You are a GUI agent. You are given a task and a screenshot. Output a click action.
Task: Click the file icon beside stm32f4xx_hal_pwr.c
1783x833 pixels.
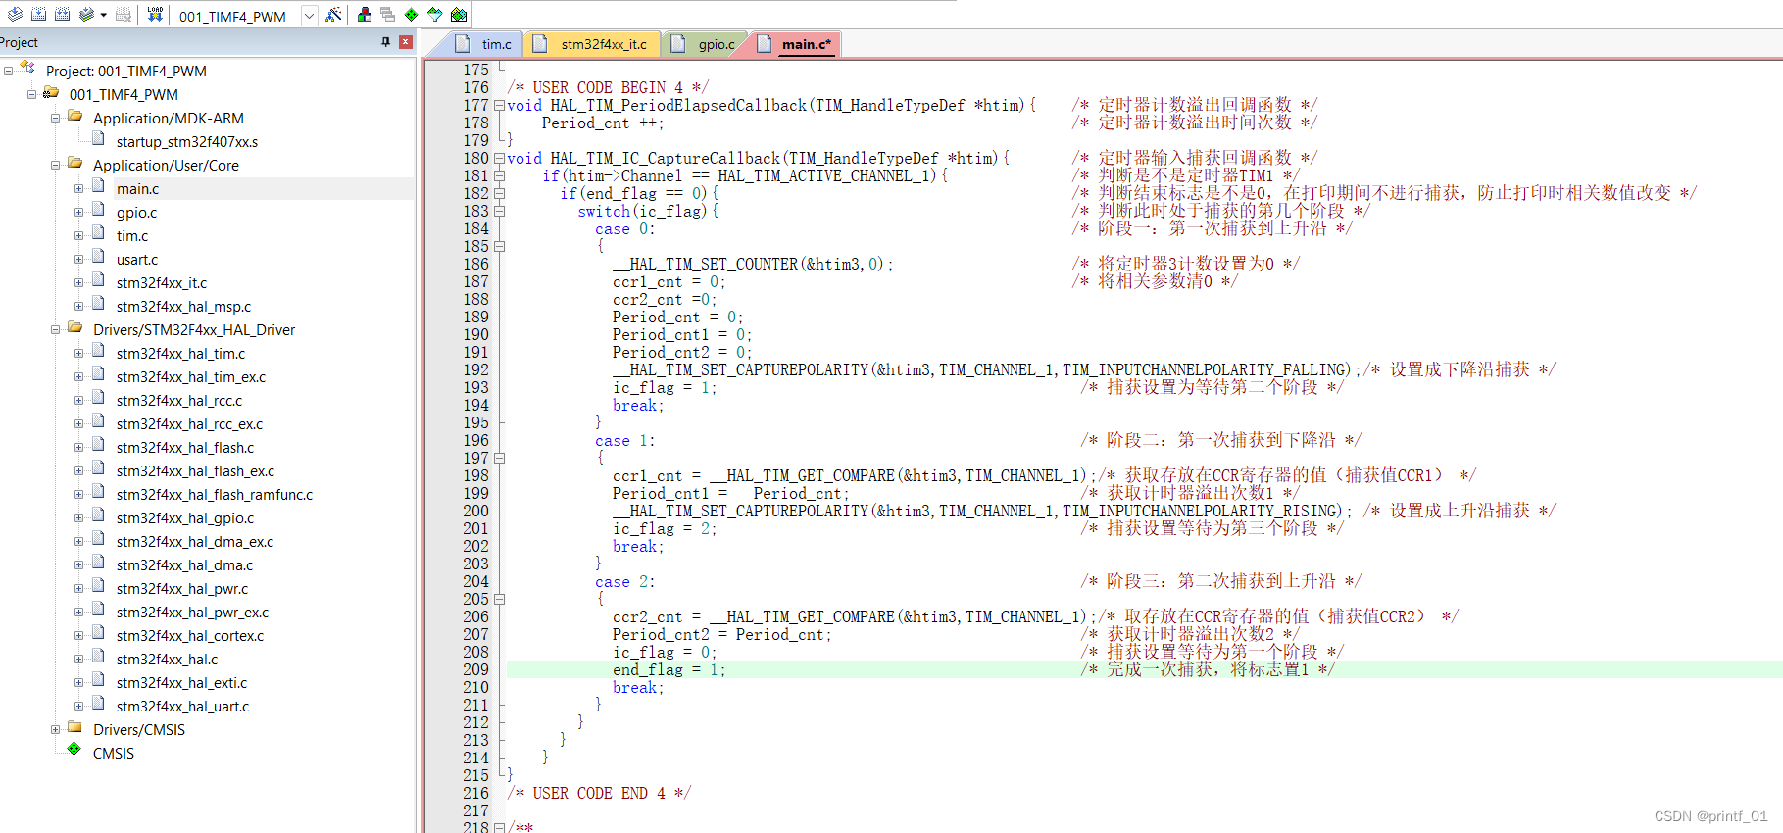98,587
